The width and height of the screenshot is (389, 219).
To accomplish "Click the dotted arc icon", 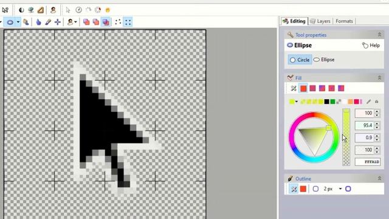I will (x=88, y=10).
